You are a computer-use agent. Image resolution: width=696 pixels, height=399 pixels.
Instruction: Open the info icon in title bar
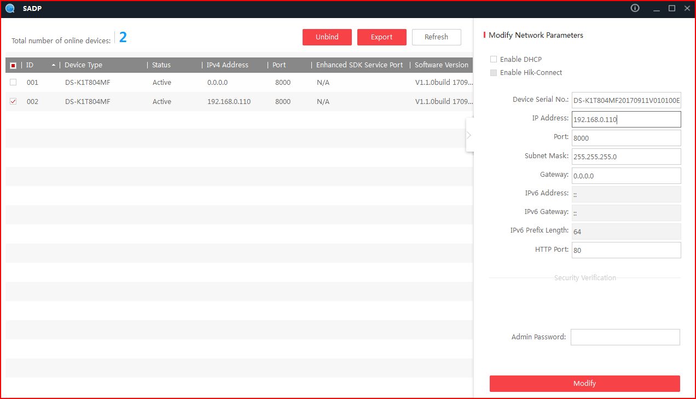(635, 8)
